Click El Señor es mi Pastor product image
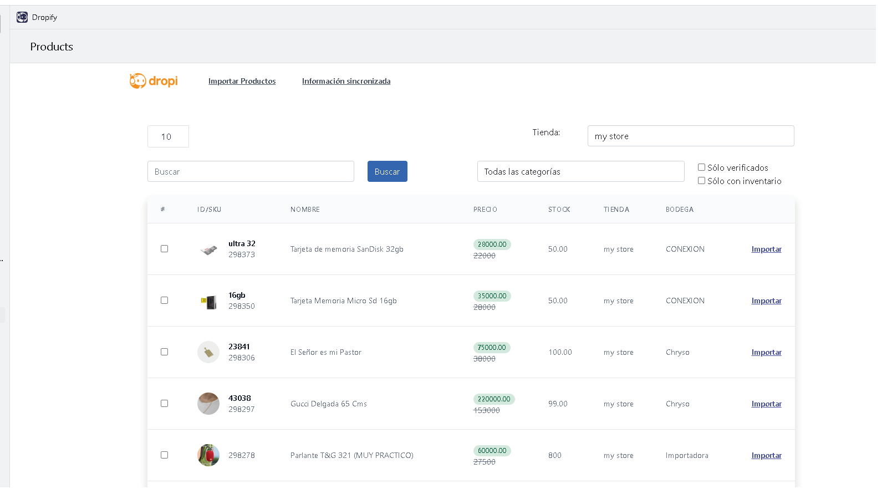This screenshot has width=887, height=499. [208, 352]
